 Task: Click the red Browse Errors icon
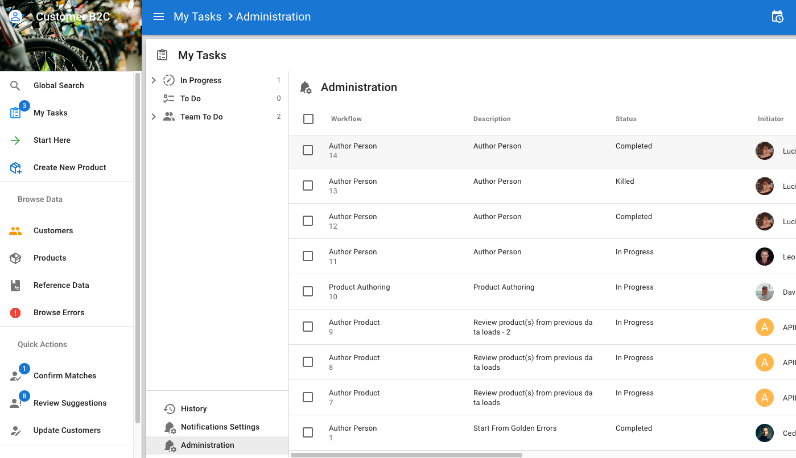click(x=15, y=312)
